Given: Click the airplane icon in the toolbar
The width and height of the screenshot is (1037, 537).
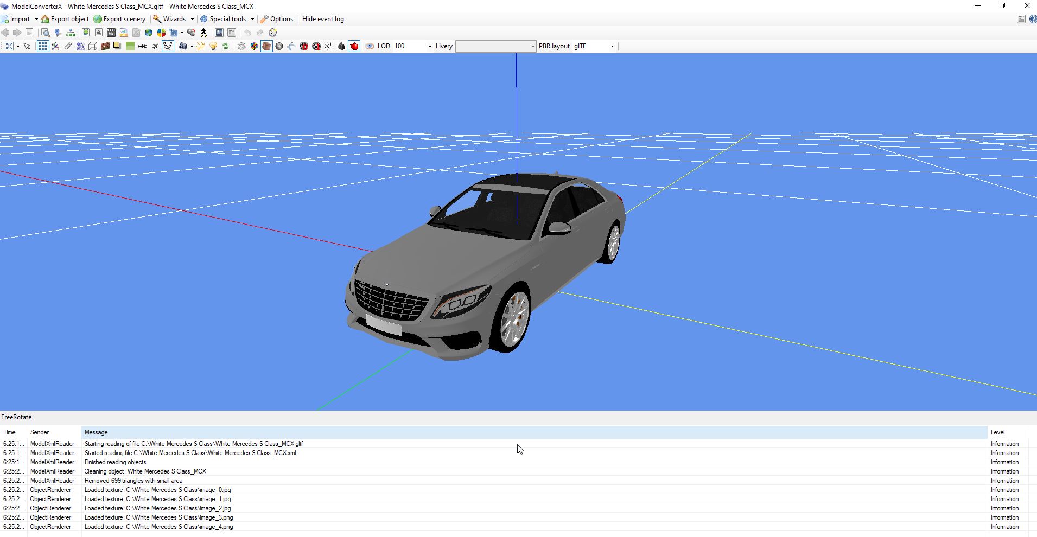Looking at the screenshot, I should point(155,46).
